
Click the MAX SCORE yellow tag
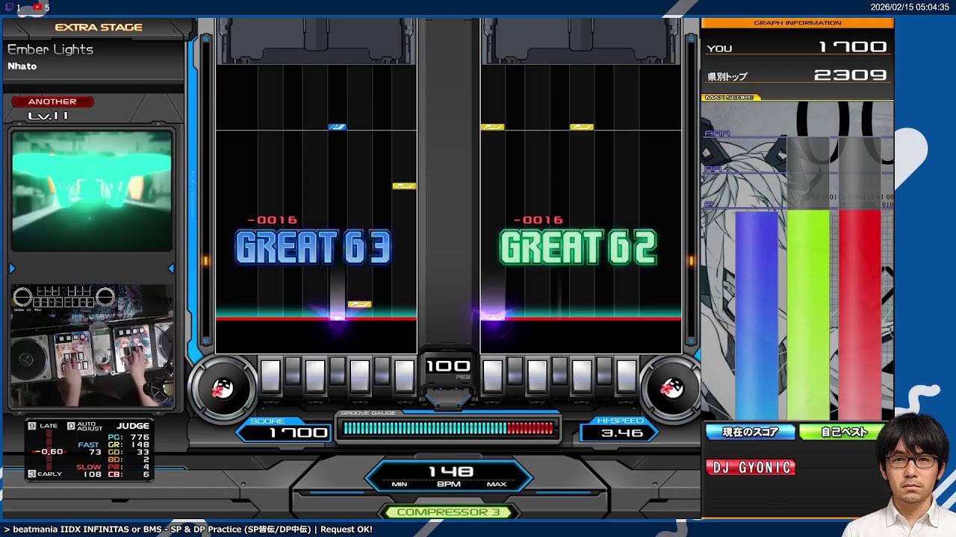pyautogui.click(x=731, y=98)
